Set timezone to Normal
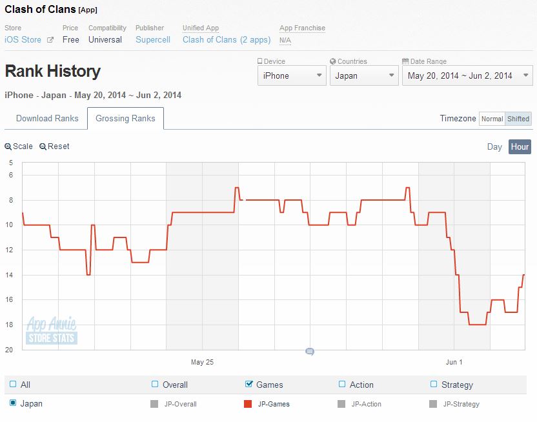This screenshot has width=537, height=422. pyautogui.click(x=492, y=119)
